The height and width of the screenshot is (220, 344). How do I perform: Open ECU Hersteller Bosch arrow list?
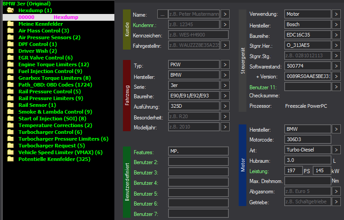click(336, 24)
